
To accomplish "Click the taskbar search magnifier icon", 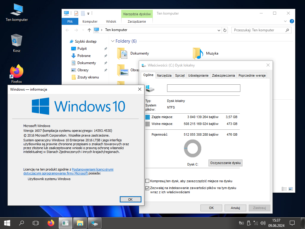I will pos(21,223).
